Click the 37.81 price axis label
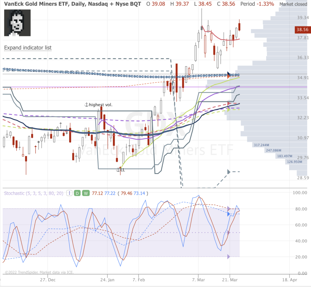This screenshot has height=287, width=311. (x=303, y=38)
